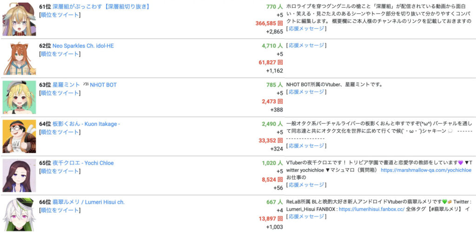476x232 pixels.
Task: Select the 板影くおん avatar thumbnail
Action: coord(19,137)
